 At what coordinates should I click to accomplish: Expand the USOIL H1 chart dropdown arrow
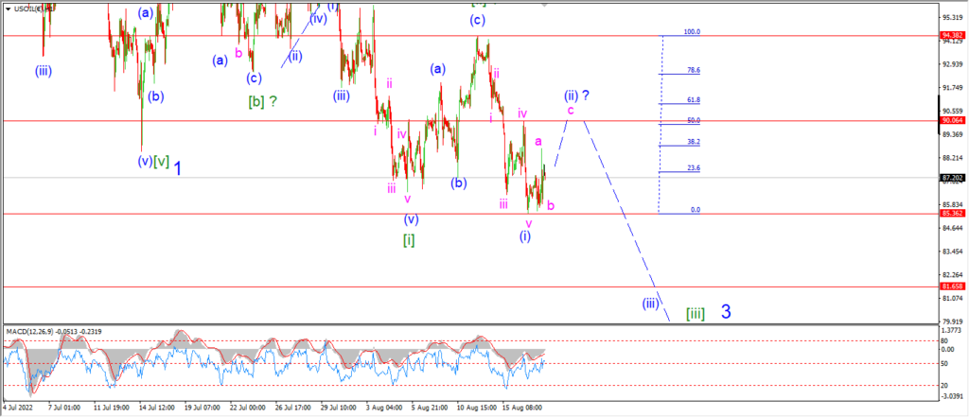tap(9, 9)
